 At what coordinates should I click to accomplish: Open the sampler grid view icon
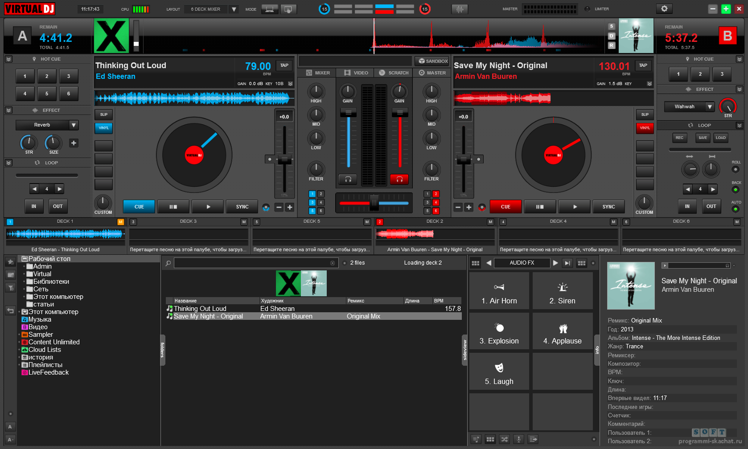click(476, 263)
